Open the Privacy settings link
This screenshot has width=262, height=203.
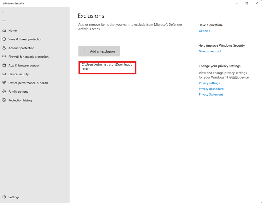click(209, 83)
